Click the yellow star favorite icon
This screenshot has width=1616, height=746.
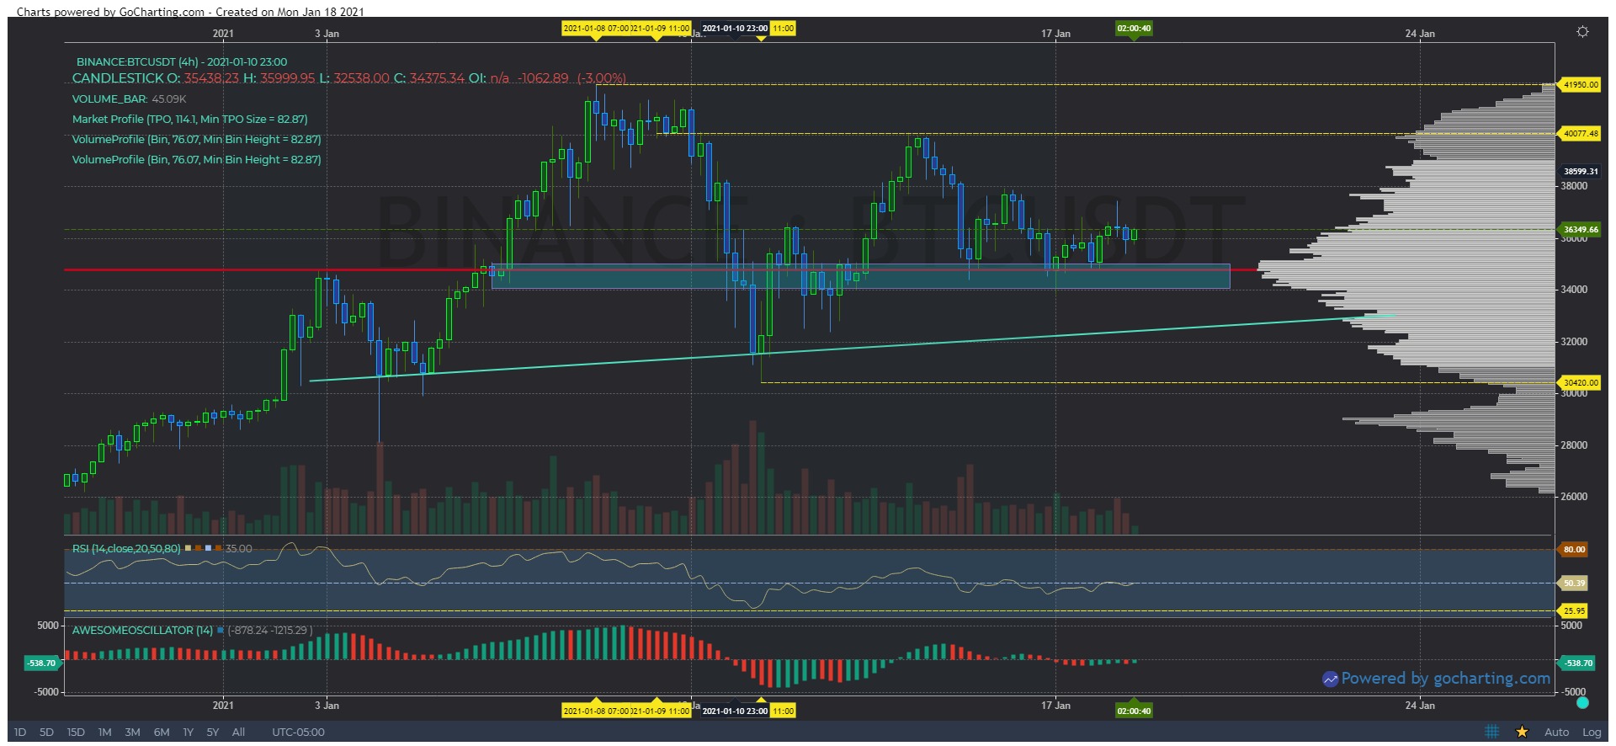click(1522, 732)
